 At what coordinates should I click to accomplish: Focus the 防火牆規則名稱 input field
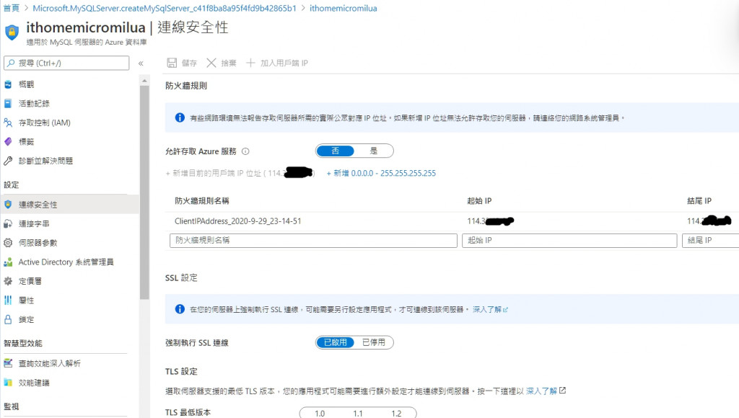313,240
